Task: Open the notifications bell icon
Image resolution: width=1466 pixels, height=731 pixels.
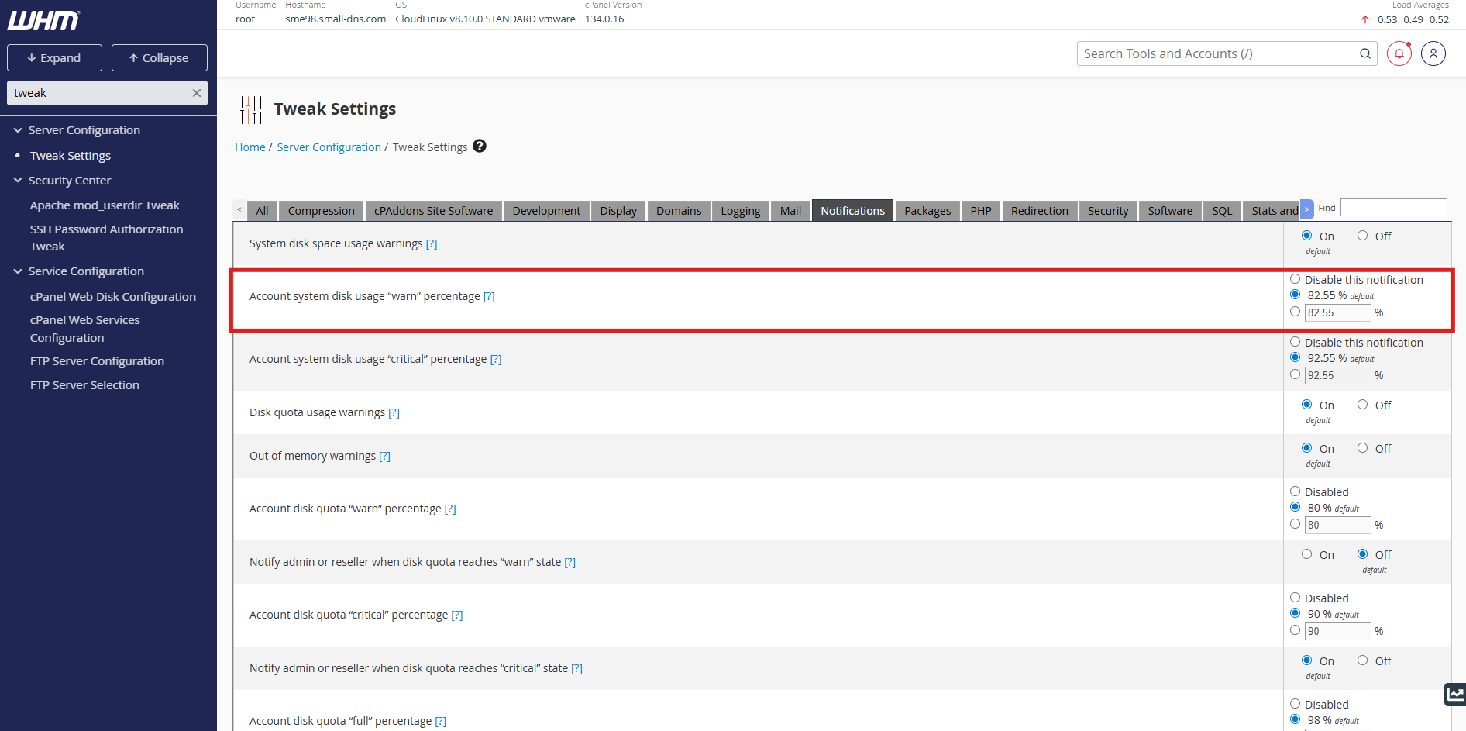Action: 1399,53
